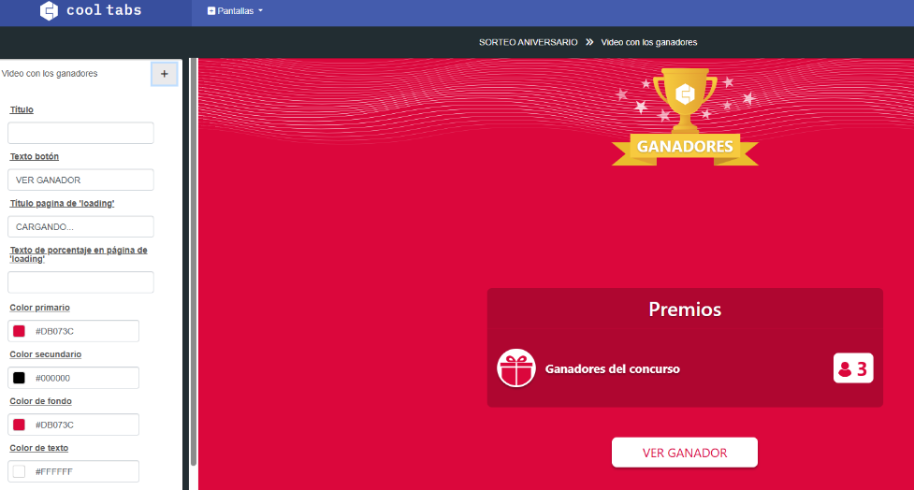This screenshot has height=490, width=914.
Task: Click the VER GANADOR button in preview
Action: pos(685,453)
